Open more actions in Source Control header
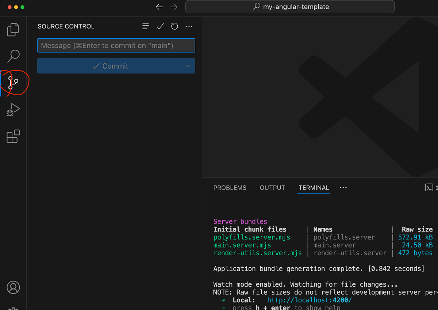The image size is (438, 310). click(x=189, y=26)
